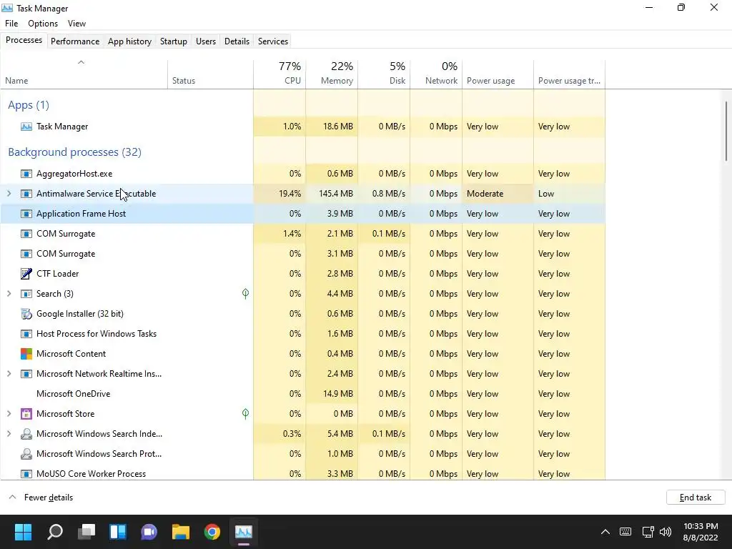Switch to the Startup tab

click(174, 41)
